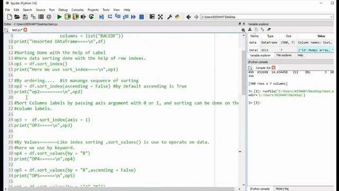Image resolution: width=339 pixels, height=191 pixels.
Task: Sort variables by Size column header
Action: tap(288, 36)
